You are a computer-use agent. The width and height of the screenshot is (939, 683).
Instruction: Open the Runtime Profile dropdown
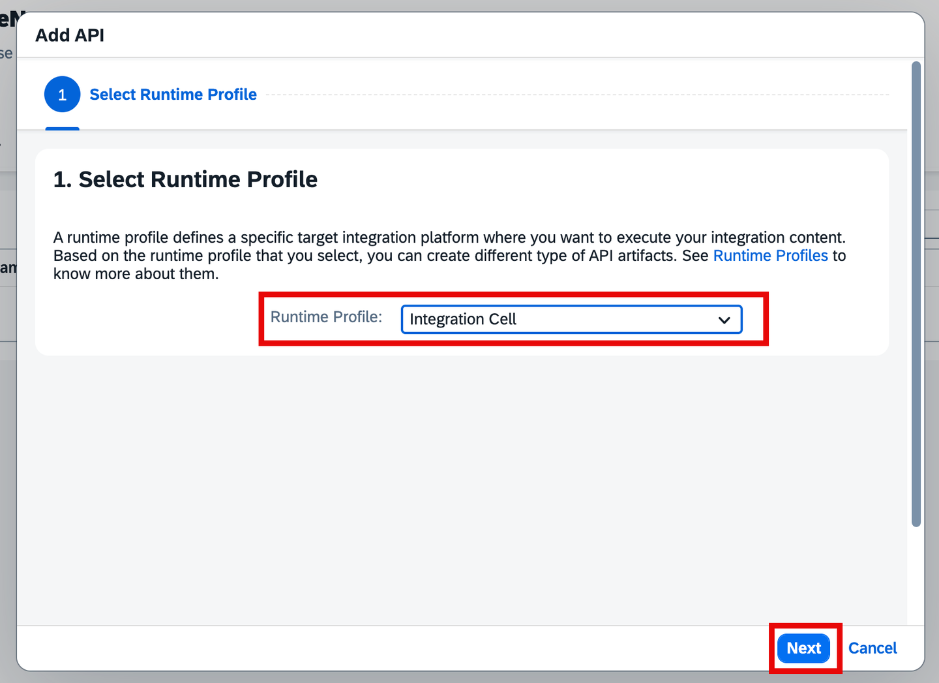coord(571,319)
